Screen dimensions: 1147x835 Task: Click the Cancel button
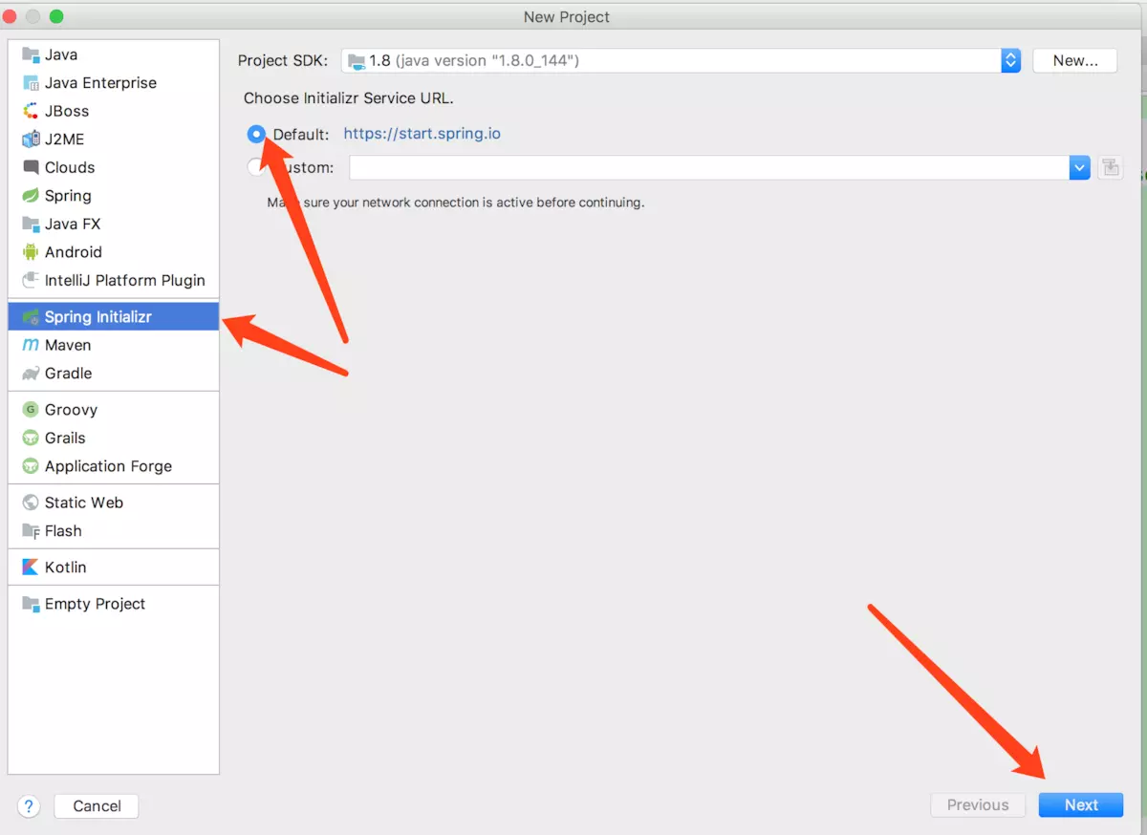(x=97, y=806)
